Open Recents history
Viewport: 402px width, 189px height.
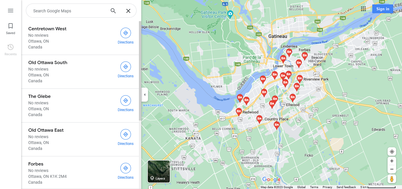(11, 50)
